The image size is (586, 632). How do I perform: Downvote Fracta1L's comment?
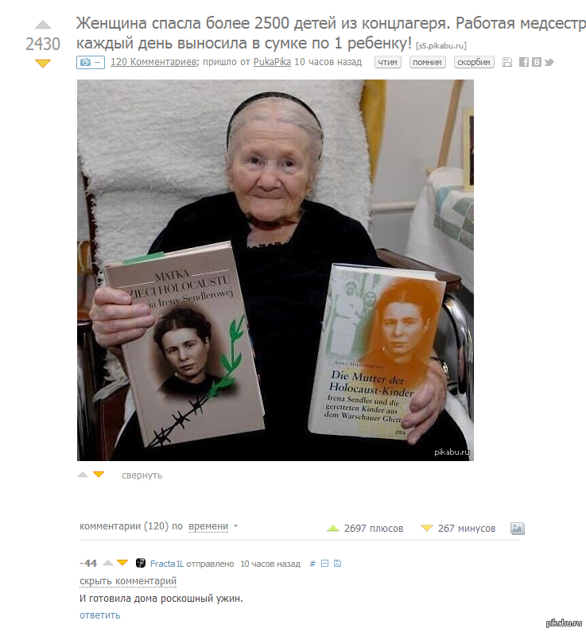122,563
